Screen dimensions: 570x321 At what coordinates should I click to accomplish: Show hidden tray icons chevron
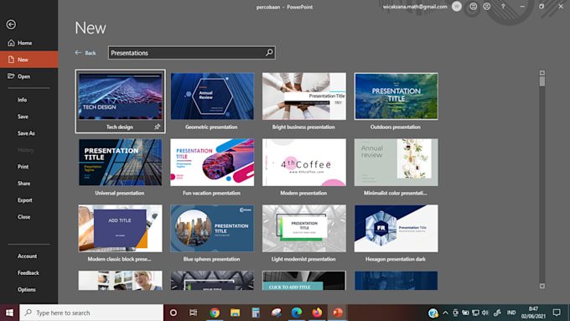(445, 313)
